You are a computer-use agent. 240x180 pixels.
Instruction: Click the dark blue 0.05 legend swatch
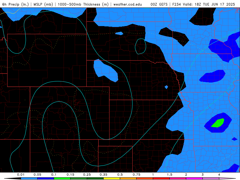[46, 178]
